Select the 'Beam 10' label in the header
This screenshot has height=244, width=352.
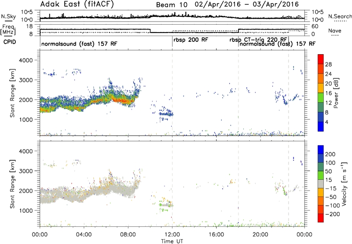pos(172,5)
